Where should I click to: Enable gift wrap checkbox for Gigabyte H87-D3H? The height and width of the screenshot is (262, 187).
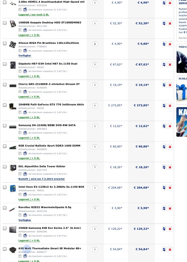coord(20,71)
